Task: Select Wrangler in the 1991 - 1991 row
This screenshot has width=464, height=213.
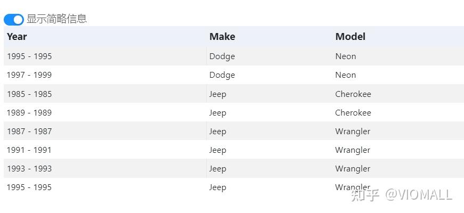Action: (x=353, y=150)
